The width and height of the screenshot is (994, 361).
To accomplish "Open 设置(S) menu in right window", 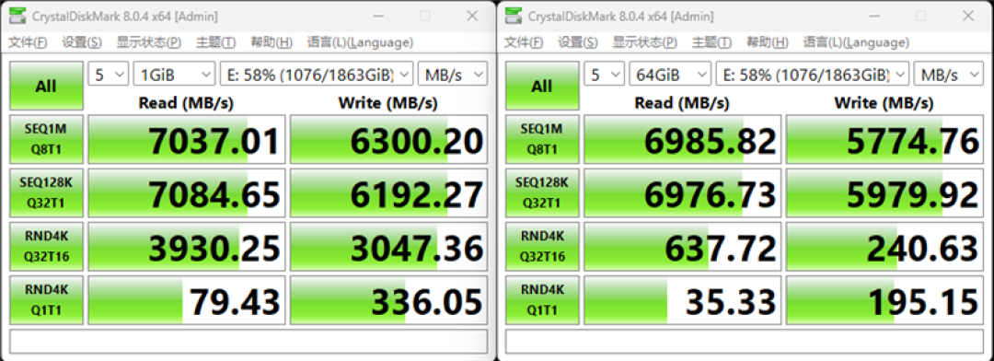I will [x=577, y=42].
